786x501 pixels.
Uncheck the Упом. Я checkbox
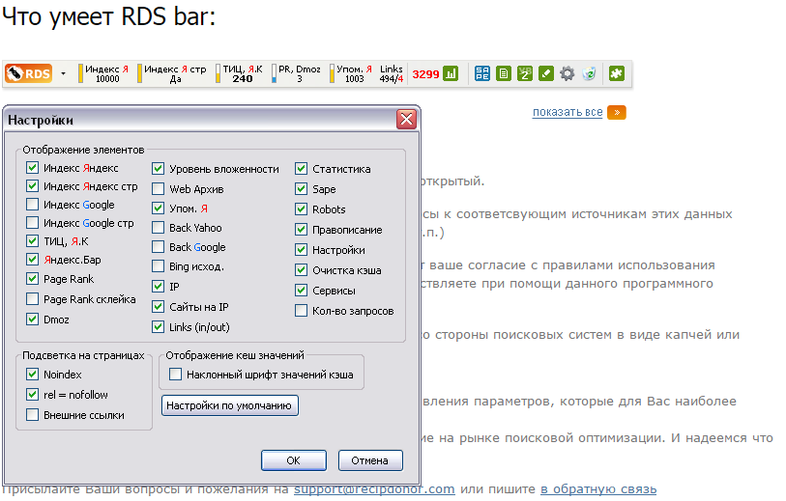tap(158, 208)
